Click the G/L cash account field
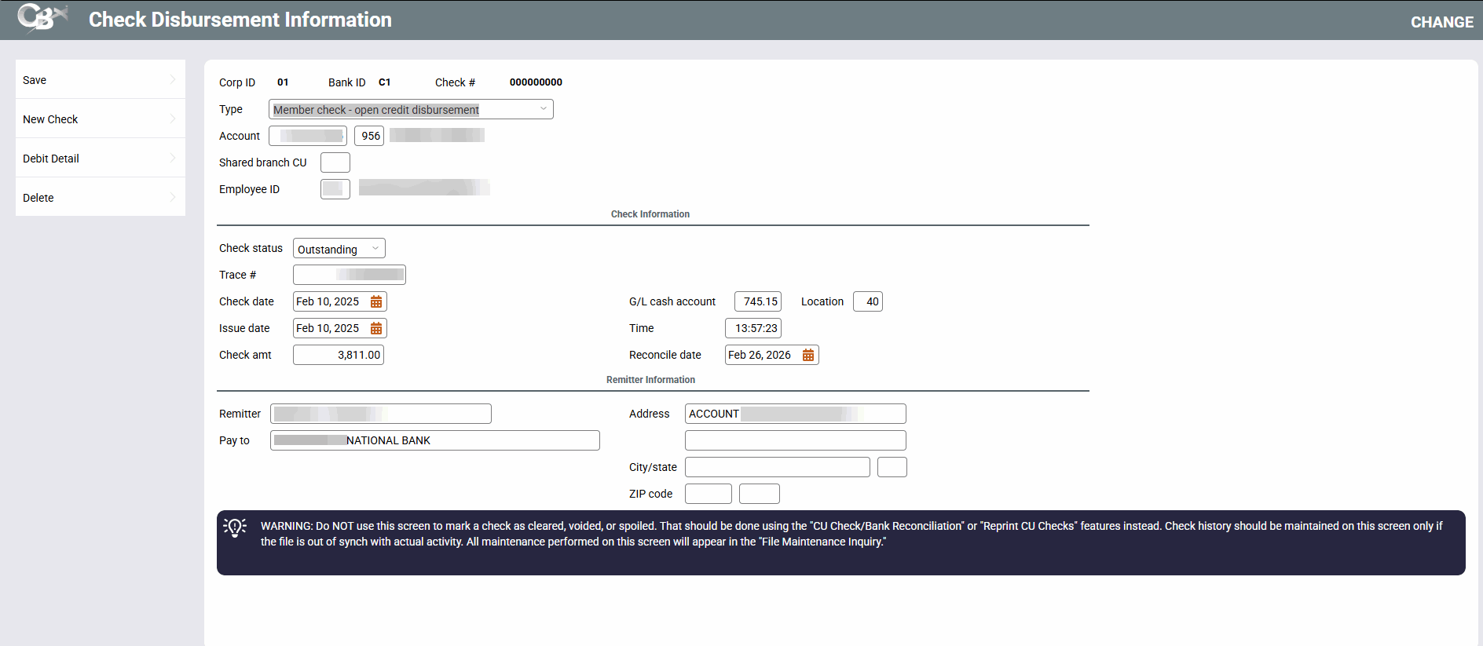 (x=757, y=302)
